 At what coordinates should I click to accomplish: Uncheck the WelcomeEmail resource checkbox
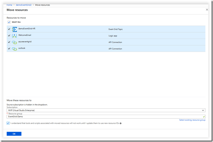(x=9, y=36)
